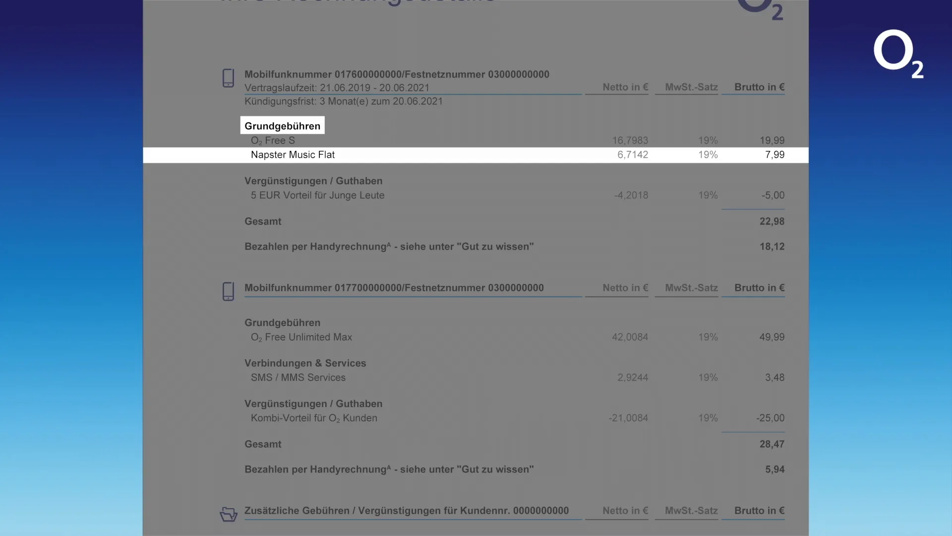Click the folder icon beside Zusätzliche Gebühren
The width and height of the screenshot is (952, 536).
tap(229, 514)
